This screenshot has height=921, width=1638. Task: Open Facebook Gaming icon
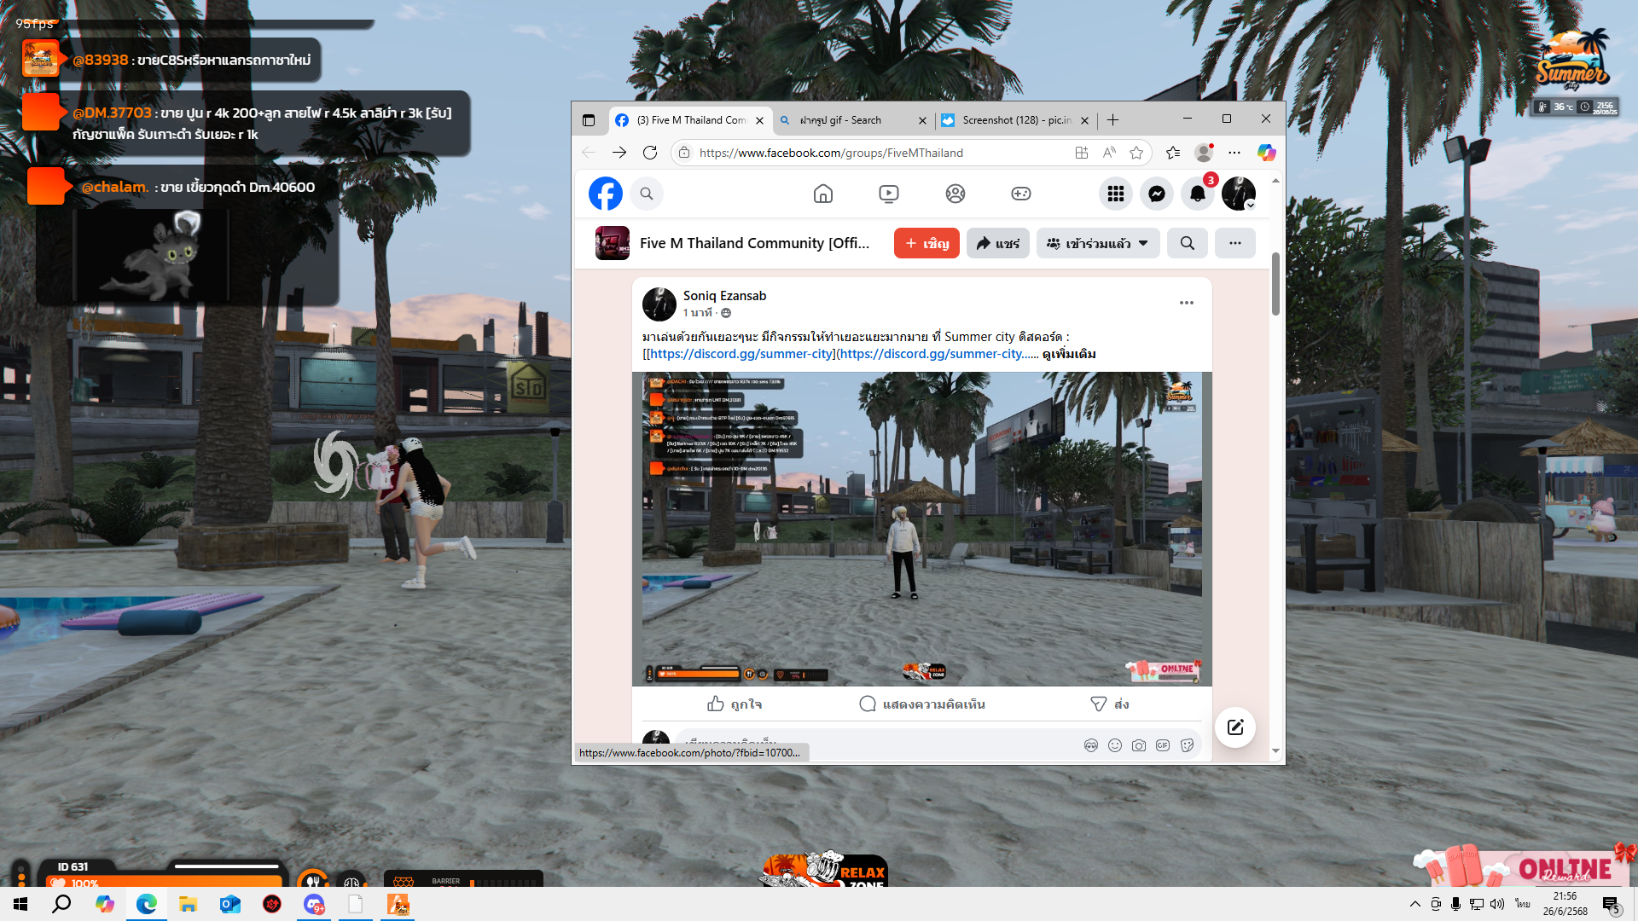[x=1020, y=194]
